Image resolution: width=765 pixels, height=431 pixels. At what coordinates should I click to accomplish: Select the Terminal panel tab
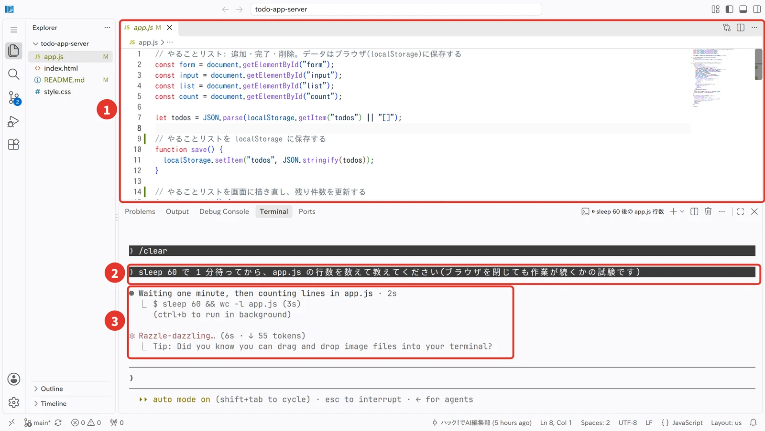click(274, 211)
